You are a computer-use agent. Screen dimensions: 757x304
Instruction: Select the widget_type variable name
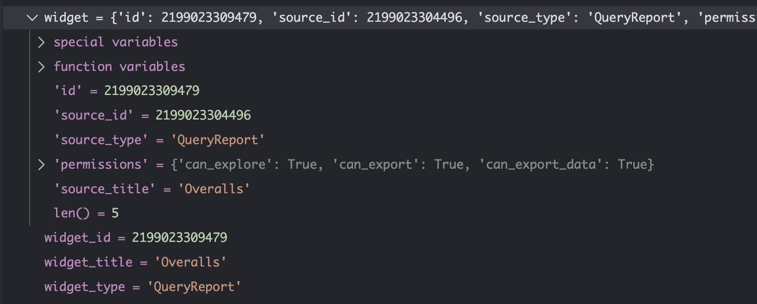[x=85, y=287]
